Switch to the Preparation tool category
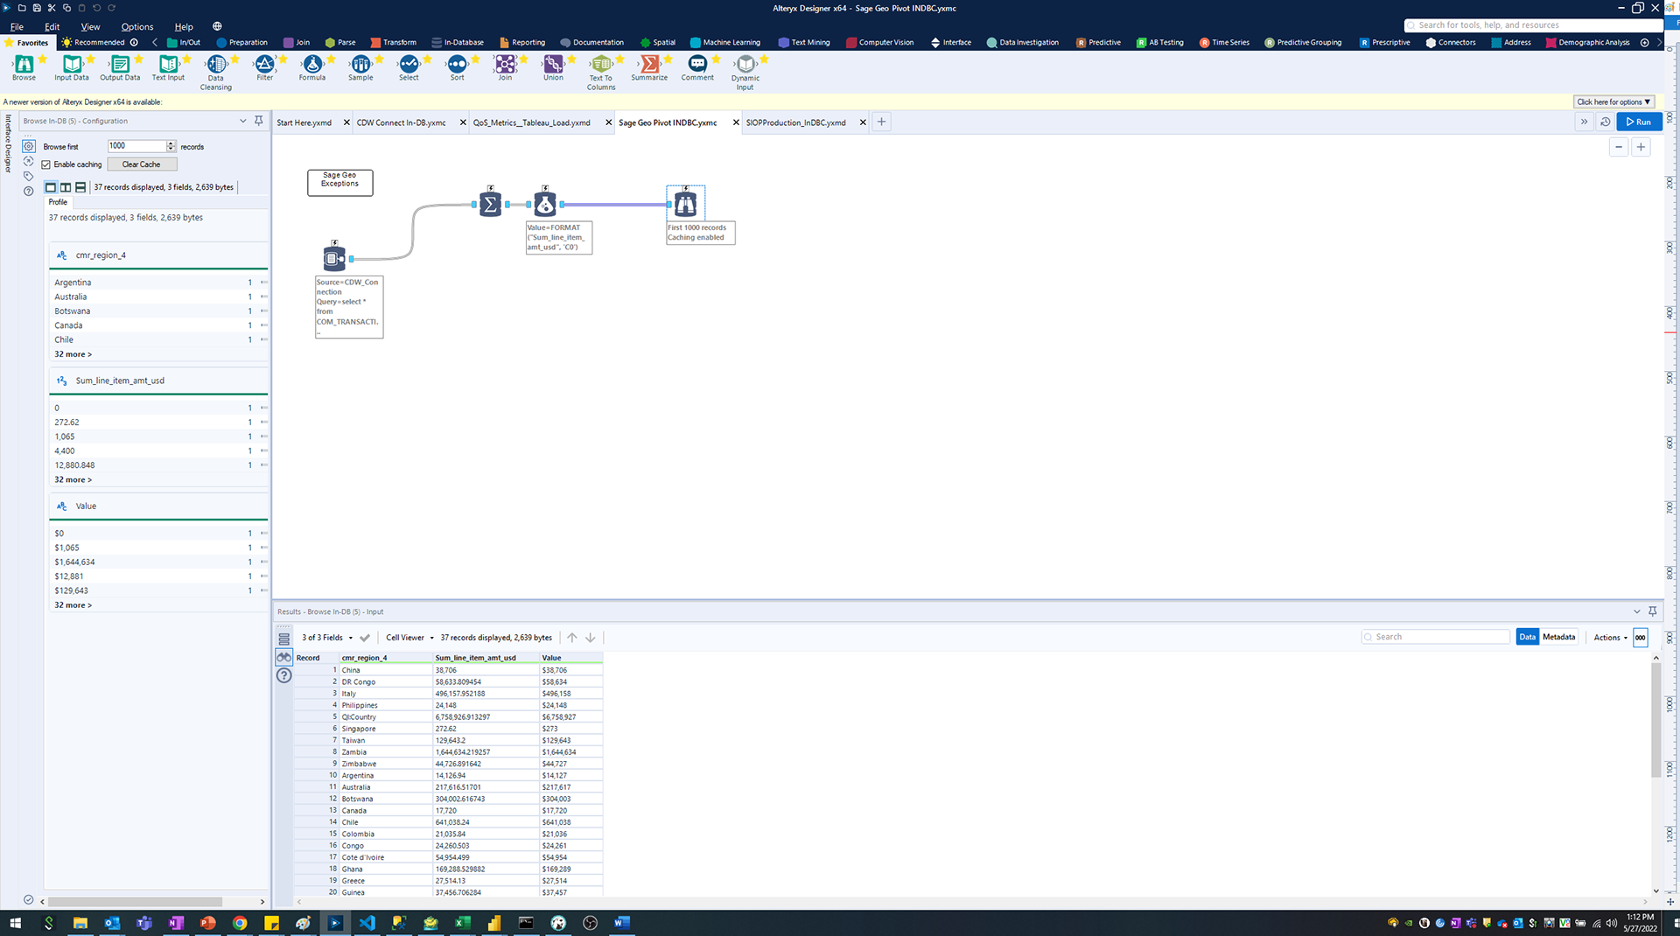Image resolution: width=1680 pixels, height=936 pixels. (242, 42)
